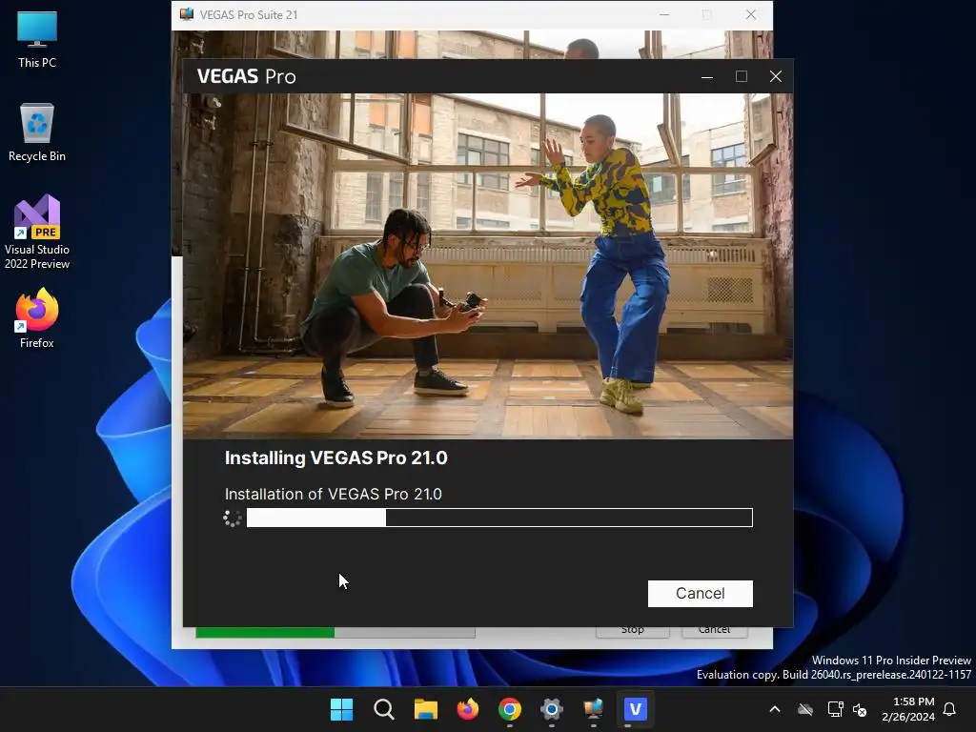Click the Stop button in Suite window
This screenshot has width=976, height=732.
coord(633,631)
